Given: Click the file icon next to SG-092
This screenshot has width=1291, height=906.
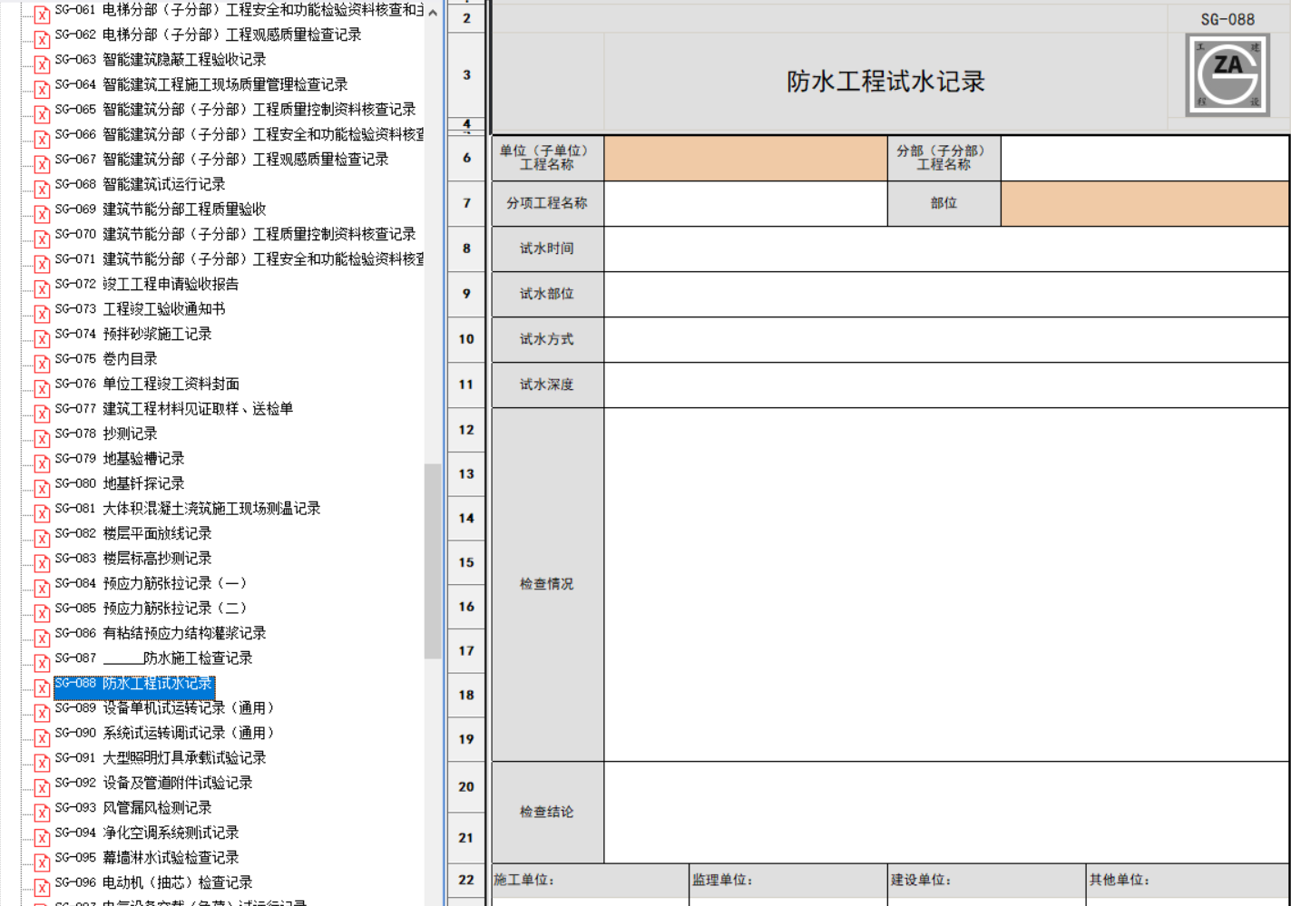Looking at the screenshot, I should [x=42, y=788].
